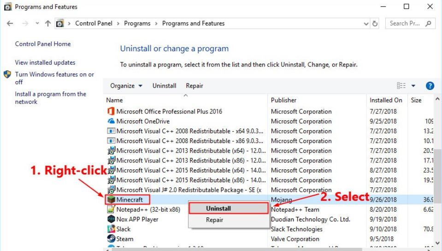Click the Notepad++ program icon
Viewport: 442px width, 251px height.
[111, 209]
